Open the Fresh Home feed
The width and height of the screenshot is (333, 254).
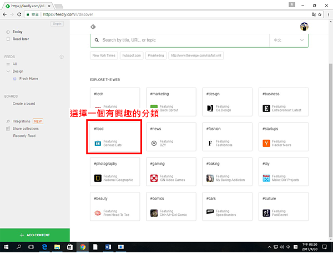point(29,79)
